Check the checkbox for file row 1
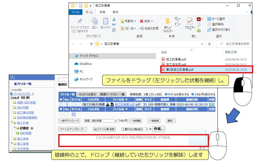This screenshot has height=161, width=257. 61,104
